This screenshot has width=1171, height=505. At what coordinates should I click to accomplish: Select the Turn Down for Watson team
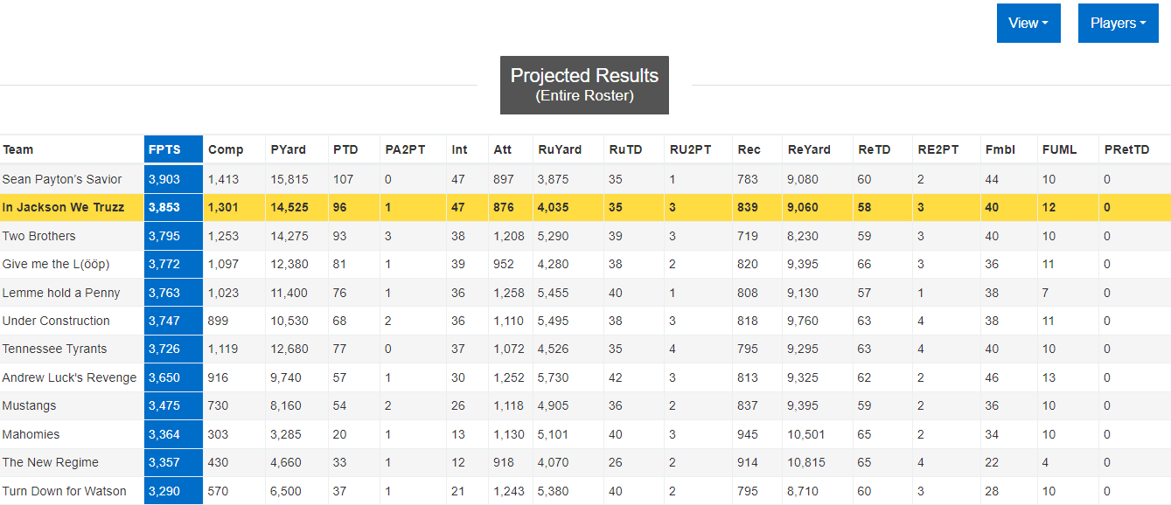coord(64,491)
